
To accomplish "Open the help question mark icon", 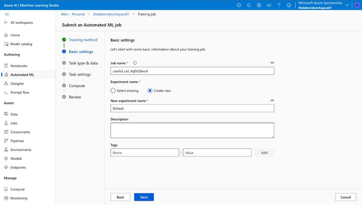I will [279, 5].
